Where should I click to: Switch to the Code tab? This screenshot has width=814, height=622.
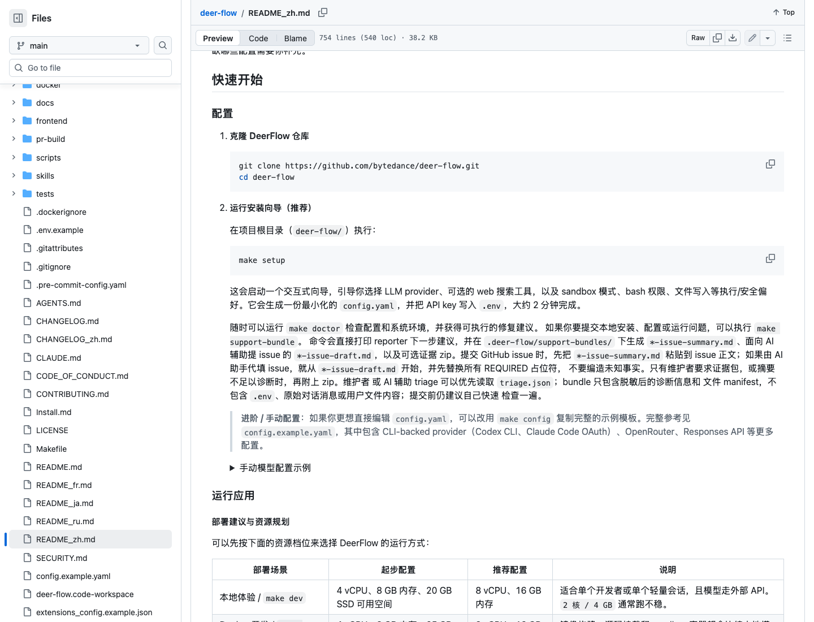click(x=258, y=38)
